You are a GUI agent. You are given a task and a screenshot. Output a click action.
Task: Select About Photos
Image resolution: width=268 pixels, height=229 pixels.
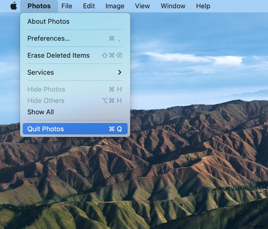pos(48,21)
